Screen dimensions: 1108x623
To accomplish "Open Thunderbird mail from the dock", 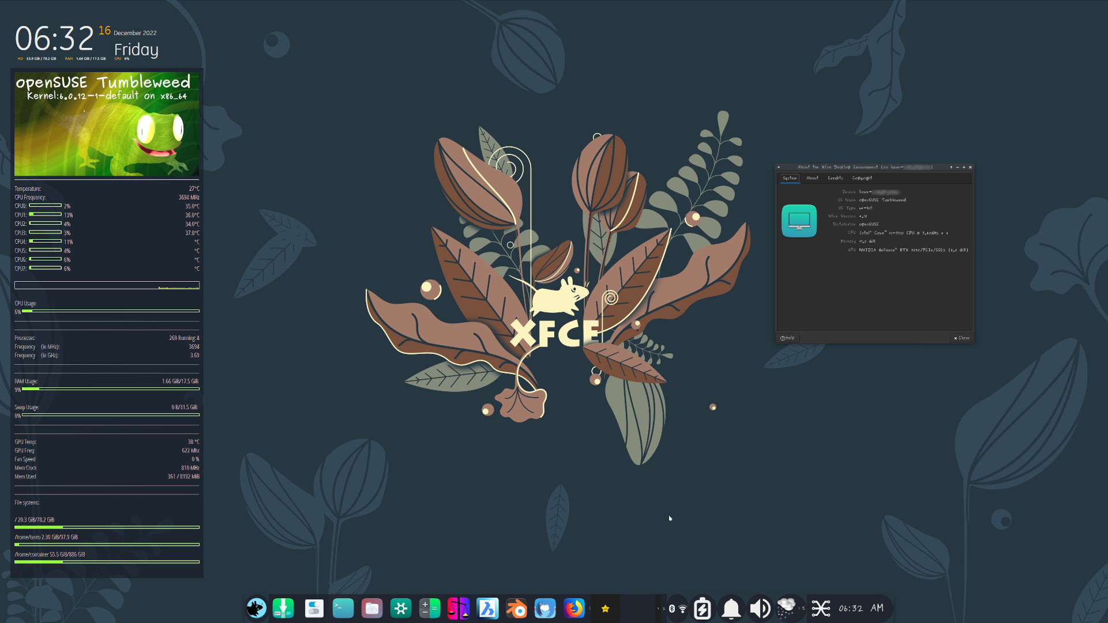I will click(545, 608).
